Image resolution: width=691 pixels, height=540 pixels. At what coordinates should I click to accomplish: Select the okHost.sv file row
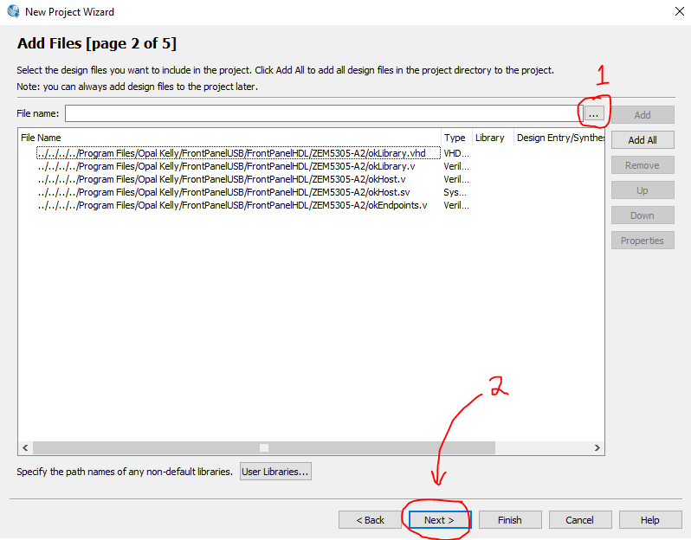224,192
